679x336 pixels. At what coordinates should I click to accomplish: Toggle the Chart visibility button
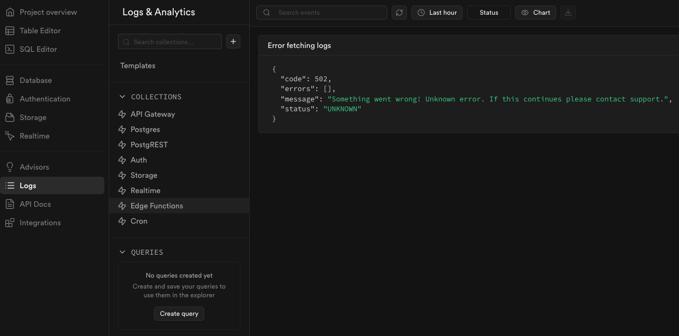(x=535, y=13)
